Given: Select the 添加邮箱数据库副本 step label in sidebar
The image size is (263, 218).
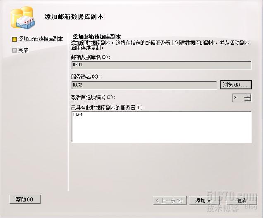Looking at the screenshot, I should 41,39.
